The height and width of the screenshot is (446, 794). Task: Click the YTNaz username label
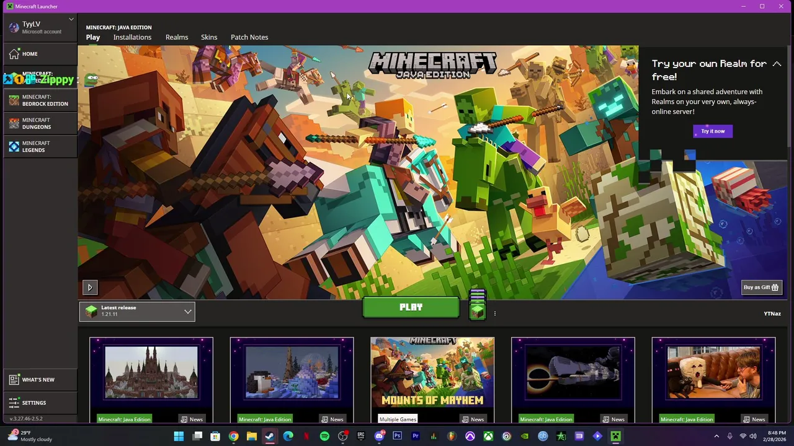[772, 313]
